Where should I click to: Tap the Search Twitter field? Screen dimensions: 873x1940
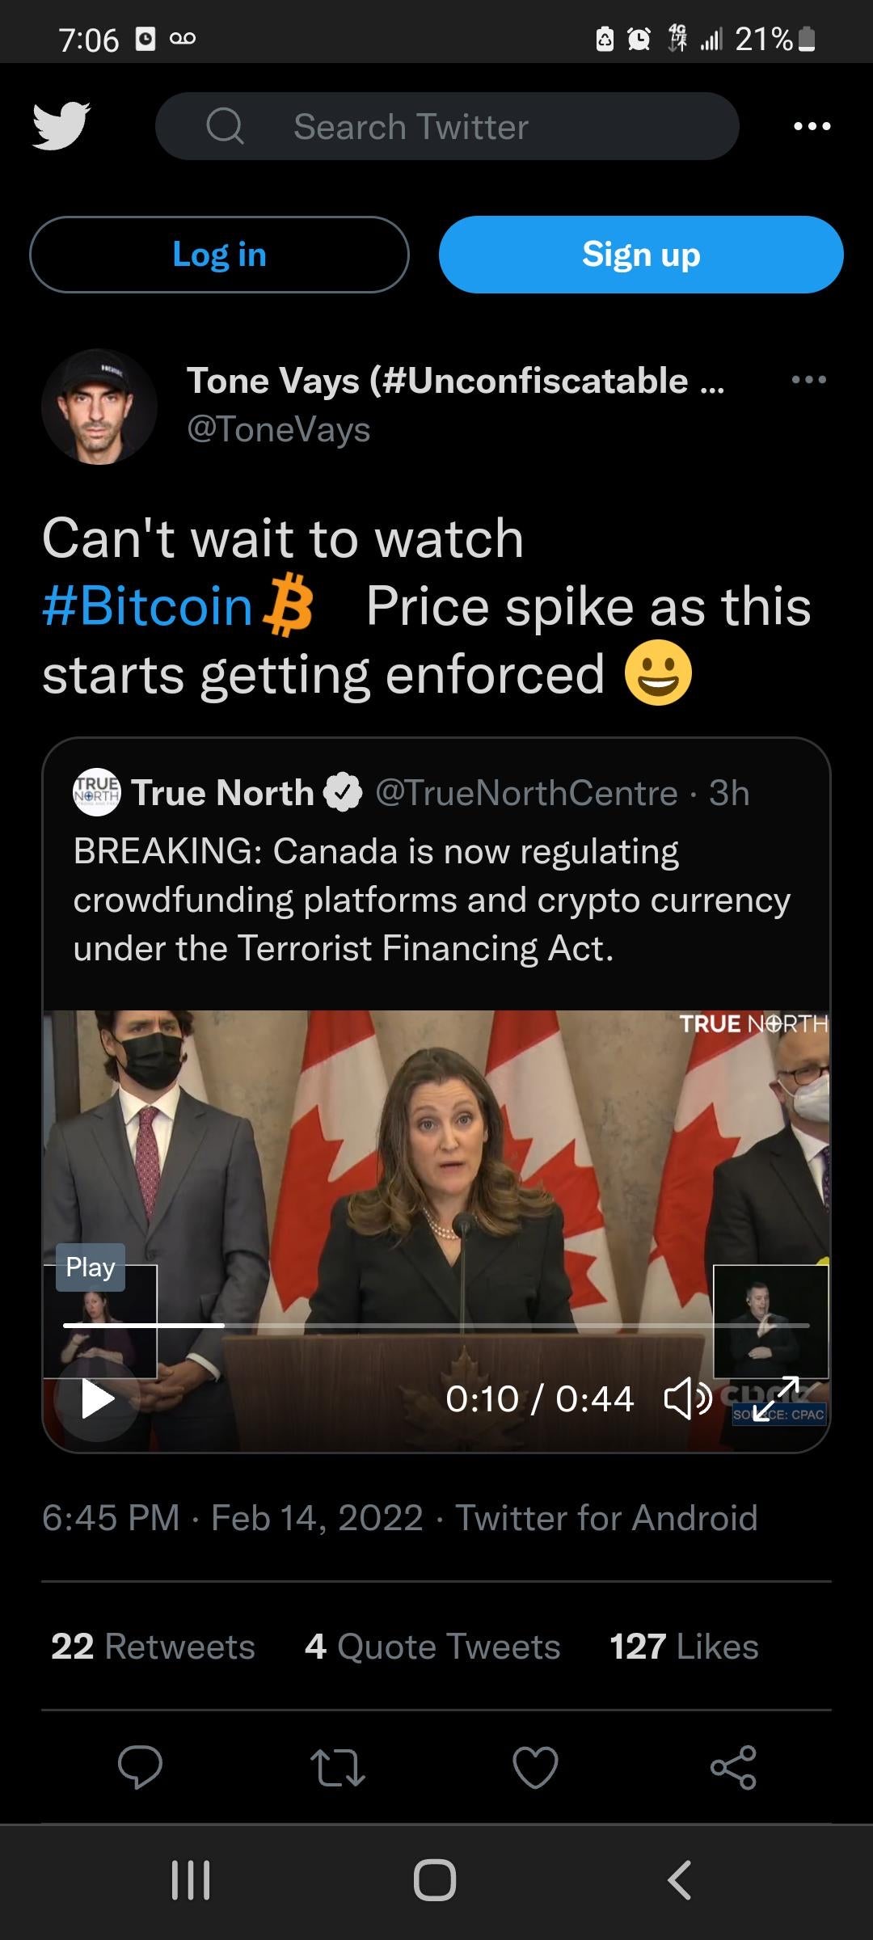point(447,126)
